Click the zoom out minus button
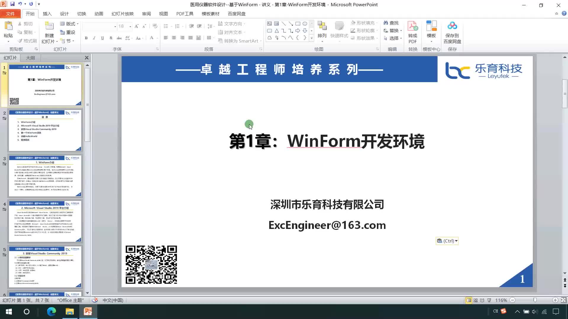The width and height of the screenshot is (568, 319). tap(512, 300)
